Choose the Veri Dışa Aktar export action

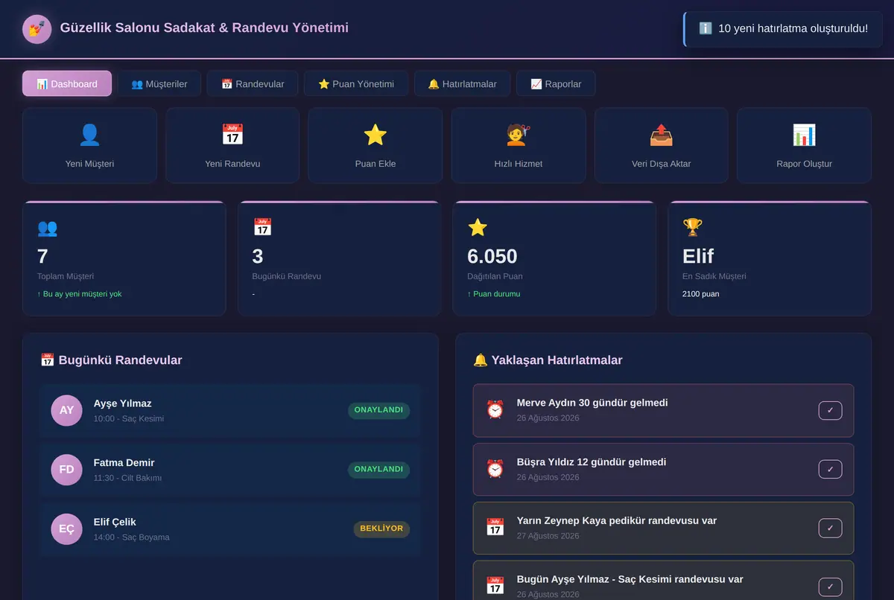pyautogui.click(x=662, y=145)
